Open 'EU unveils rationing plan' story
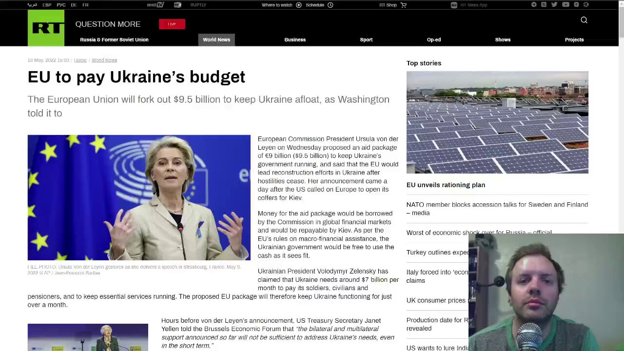This screenshot has width=624, height=351. pyautogui.click(x=446, y=185)
